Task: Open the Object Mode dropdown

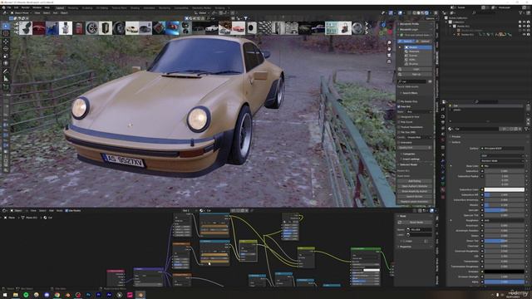Action: (21, 13)
